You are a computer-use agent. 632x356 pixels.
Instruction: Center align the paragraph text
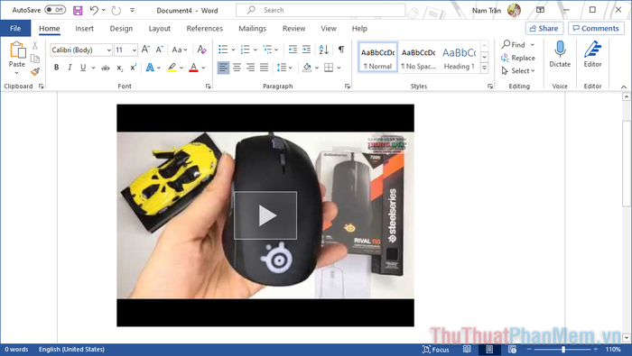pyautogui.click(x=237, y=68)
